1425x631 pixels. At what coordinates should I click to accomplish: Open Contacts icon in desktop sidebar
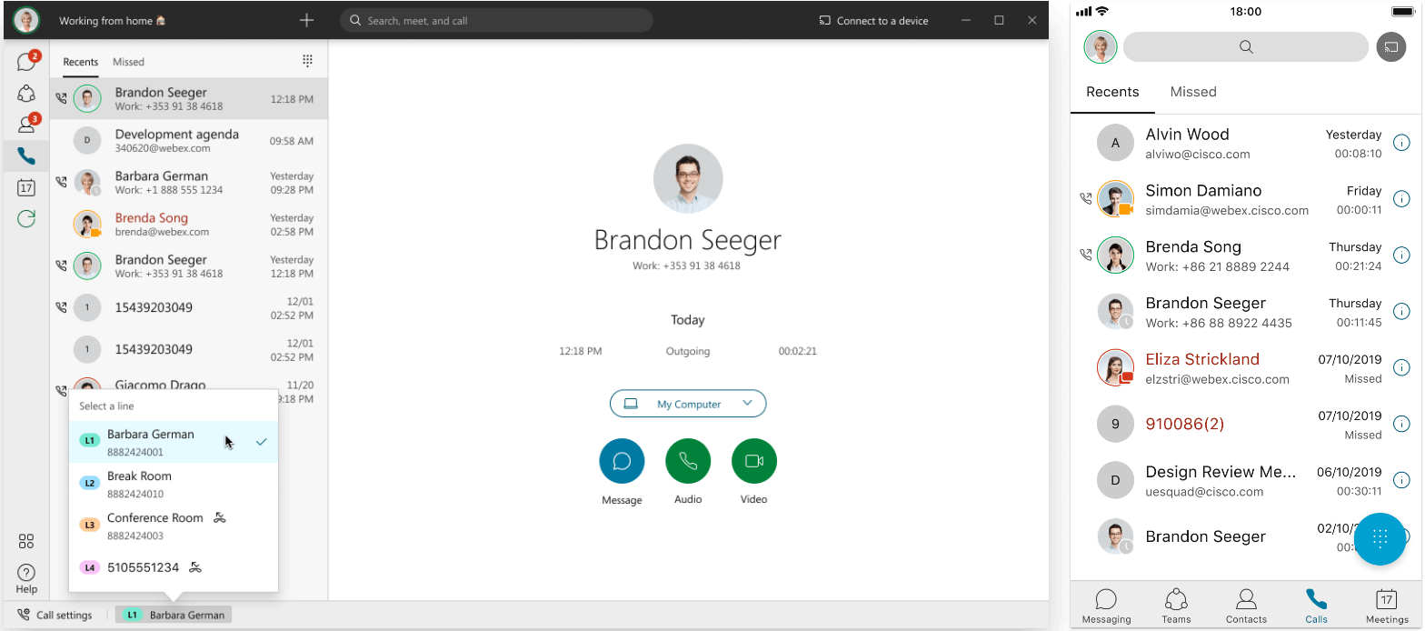(x=26, y=125)
